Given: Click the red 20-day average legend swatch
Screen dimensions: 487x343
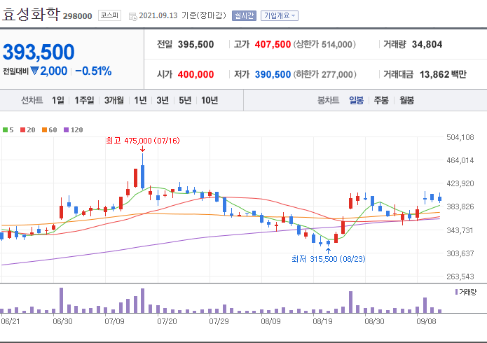Looking at the screenshot, I should pos(22,129).
